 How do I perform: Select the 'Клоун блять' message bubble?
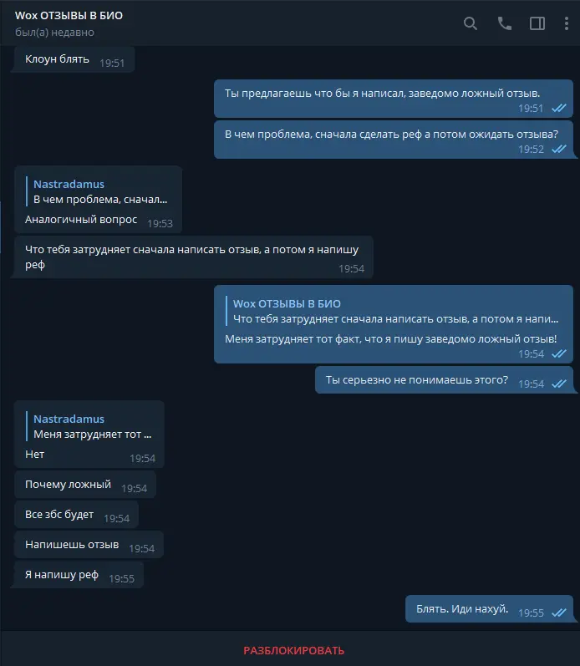pos(74,59)
